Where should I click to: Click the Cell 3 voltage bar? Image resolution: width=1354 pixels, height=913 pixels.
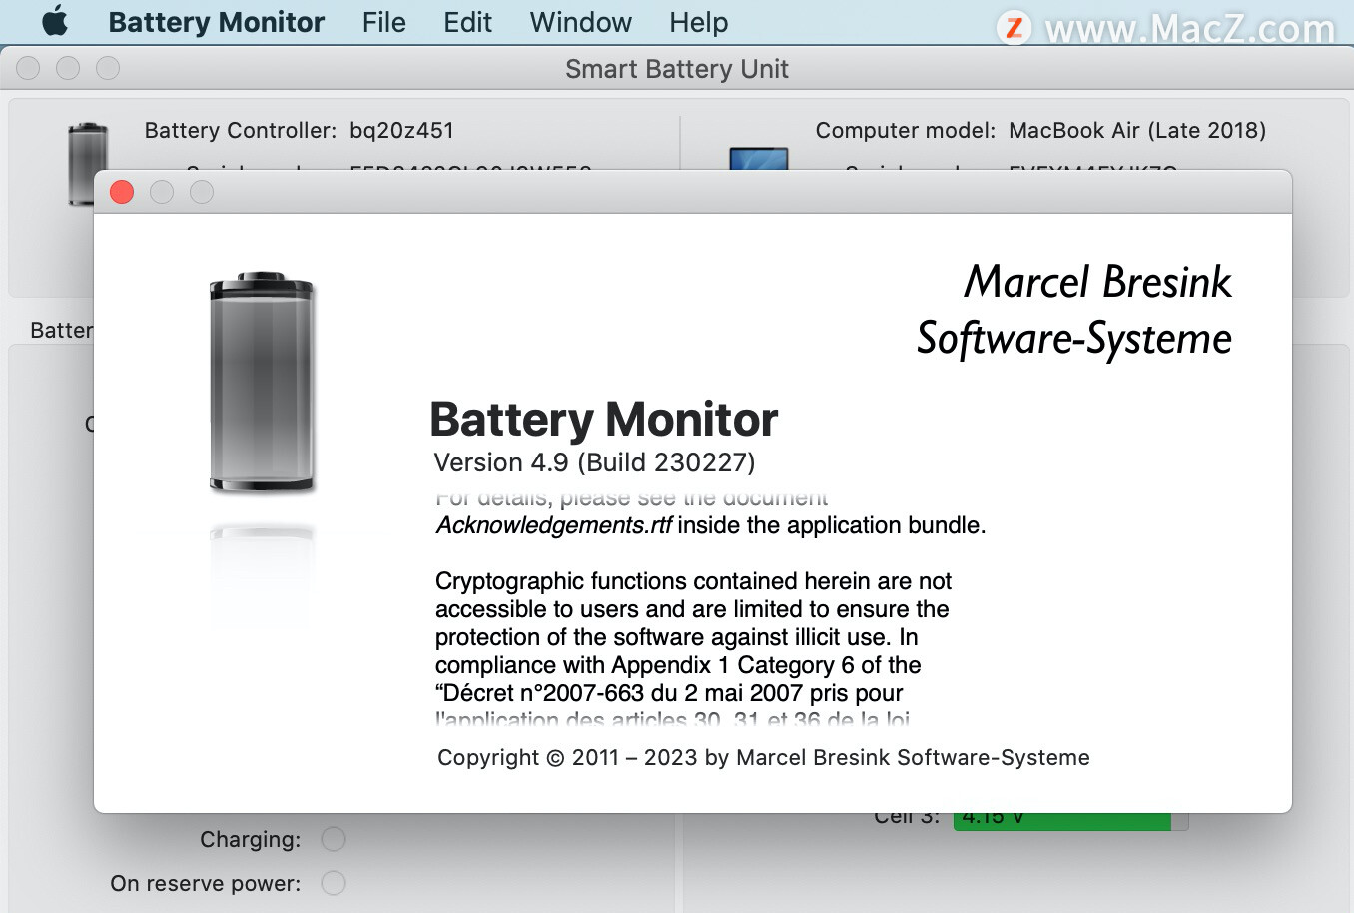coord(1071,821)
